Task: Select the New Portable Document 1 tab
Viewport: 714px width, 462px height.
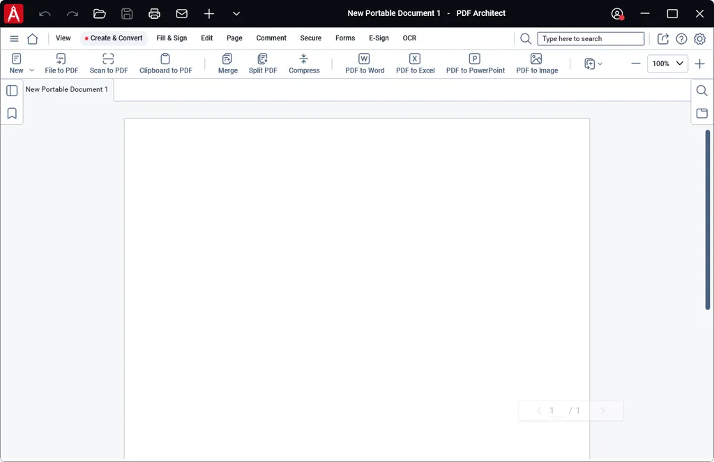Action: point(67,90)
